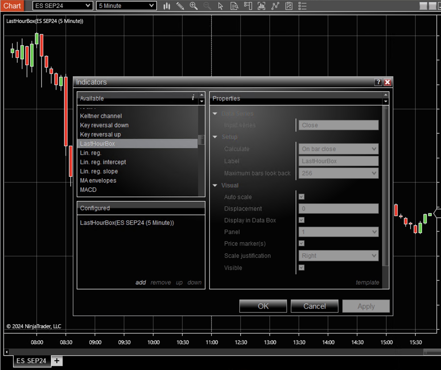Viewport: 441px width, 370px height.
Task: Open the 5 Minute interval dropdown
Action: click(x=126, y=6)
